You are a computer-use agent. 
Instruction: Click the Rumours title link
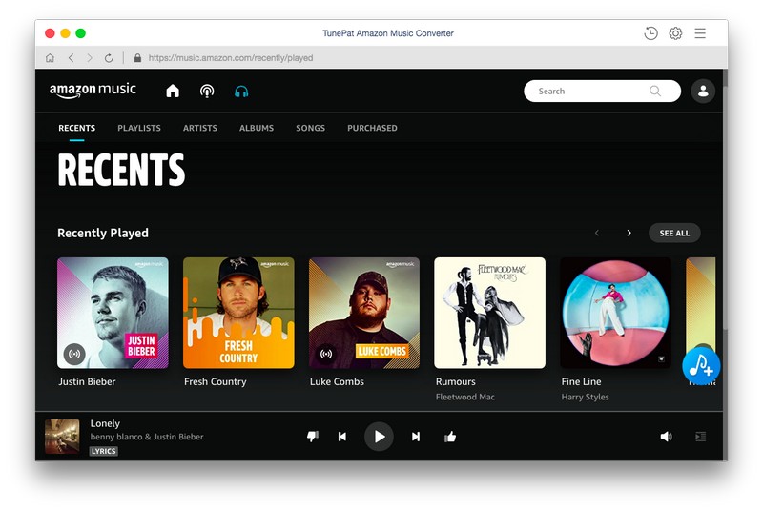tap(456, 381)
